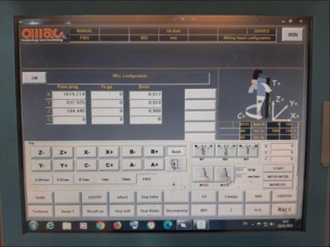Click the MANUAL mode button
This screenshot has width=330, height=247.
(x=278, y=184)
